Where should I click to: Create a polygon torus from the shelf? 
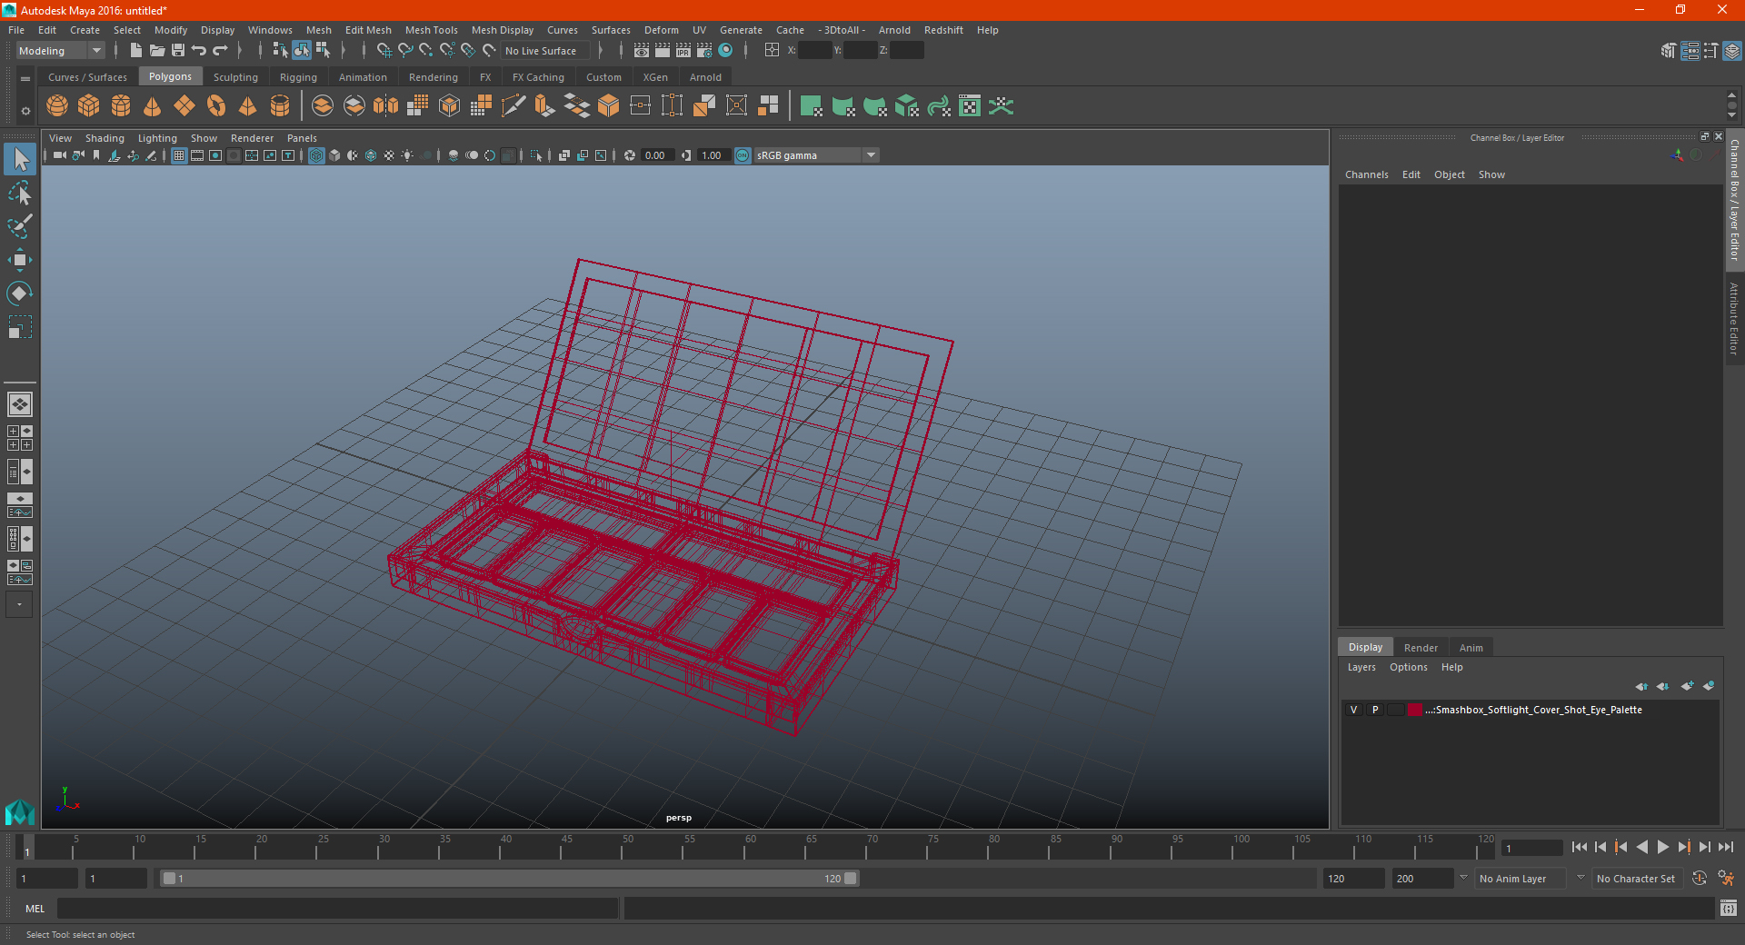216,106
